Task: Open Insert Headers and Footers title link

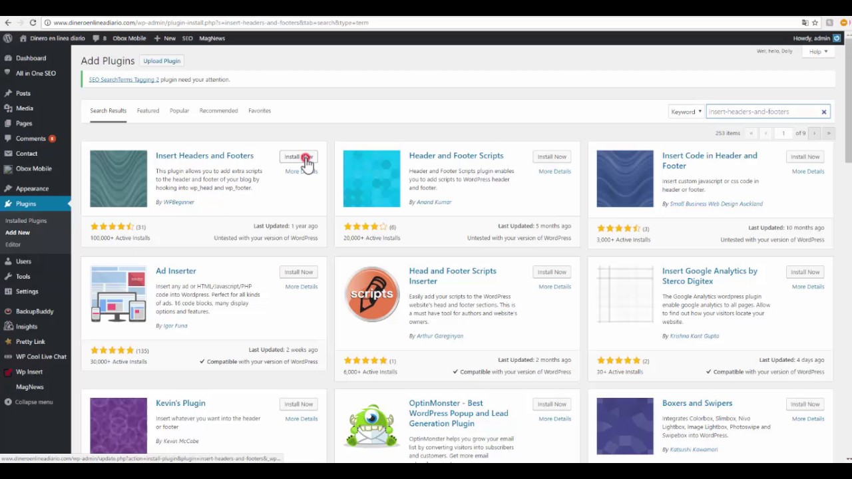Action: pos(204,156)
